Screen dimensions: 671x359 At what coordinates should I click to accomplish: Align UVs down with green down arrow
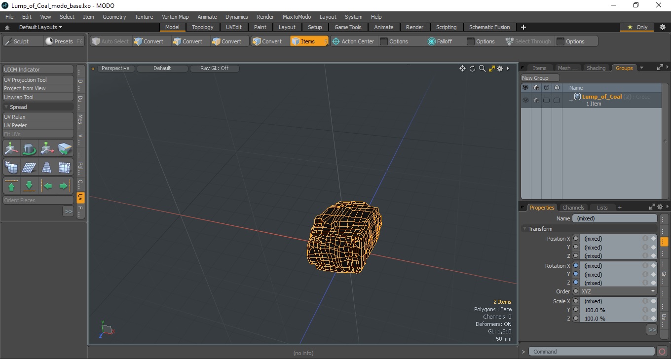click(29, 186)
